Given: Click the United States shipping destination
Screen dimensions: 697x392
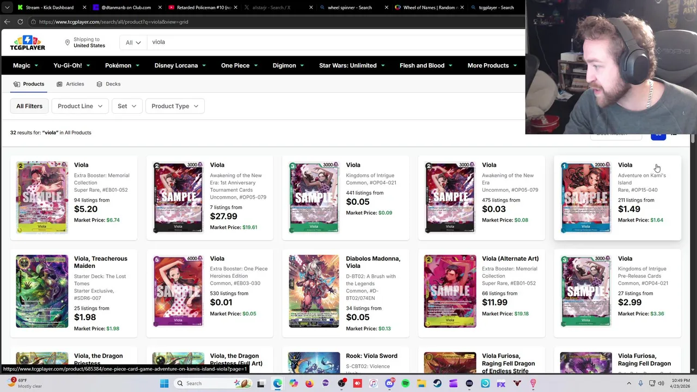Looking at the screenshot, I should tap(89, 46).
